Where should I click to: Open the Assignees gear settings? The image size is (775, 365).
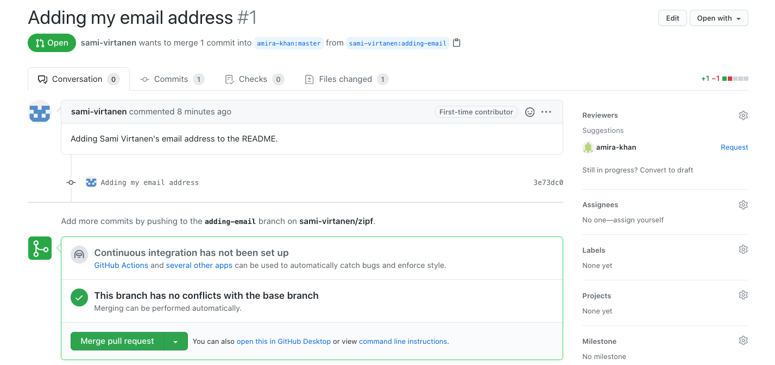744,205
